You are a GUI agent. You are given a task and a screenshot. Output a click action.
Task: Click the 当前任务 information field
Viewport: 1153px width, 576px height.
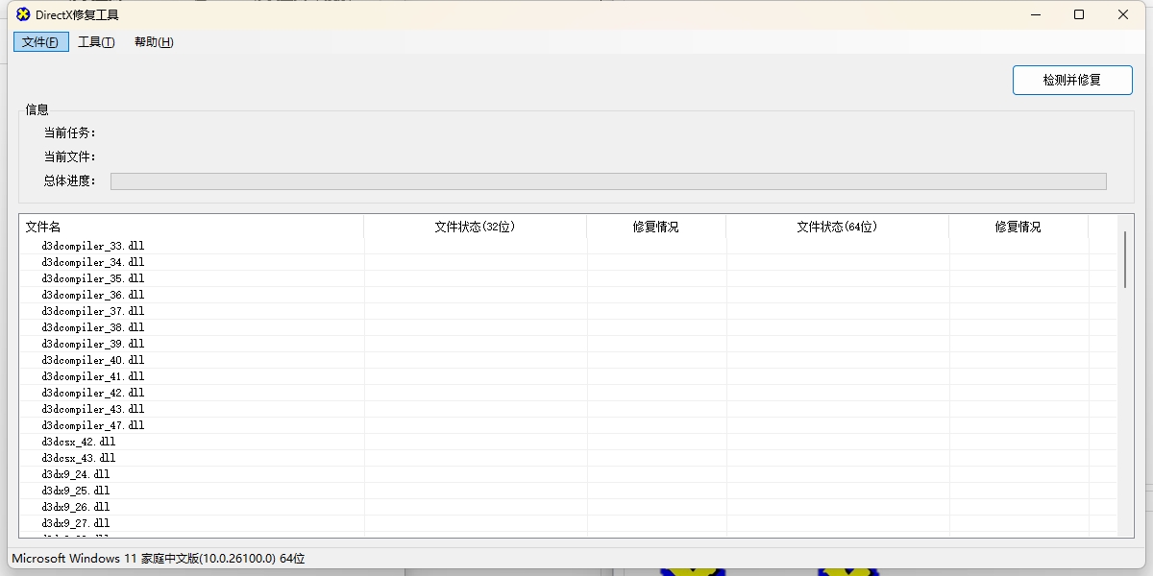tap(67, 132)
